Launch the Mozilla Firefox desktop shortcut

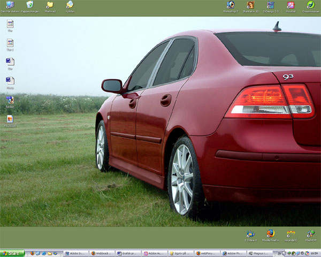tap(271, 236)
